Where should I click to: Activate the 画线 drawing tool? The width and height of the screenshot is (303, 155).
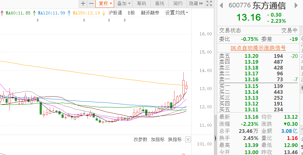160,3
